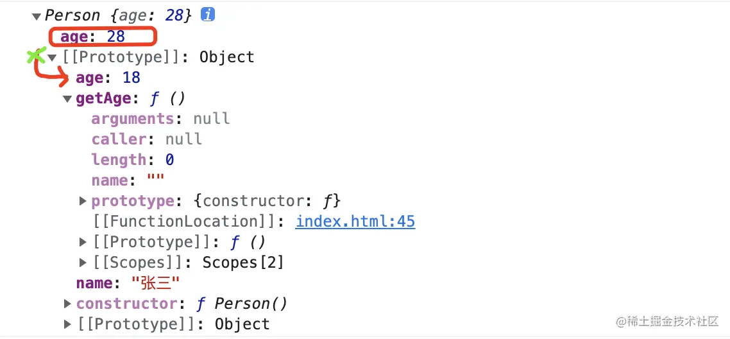Click the caller: null row

point(146,139)
